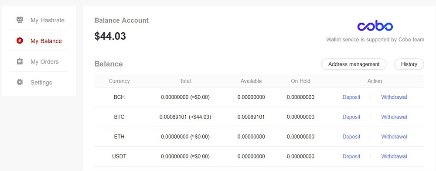Click the BCH currency cell
This screenshot has width=436, height=171.
(x=119, y=97)
